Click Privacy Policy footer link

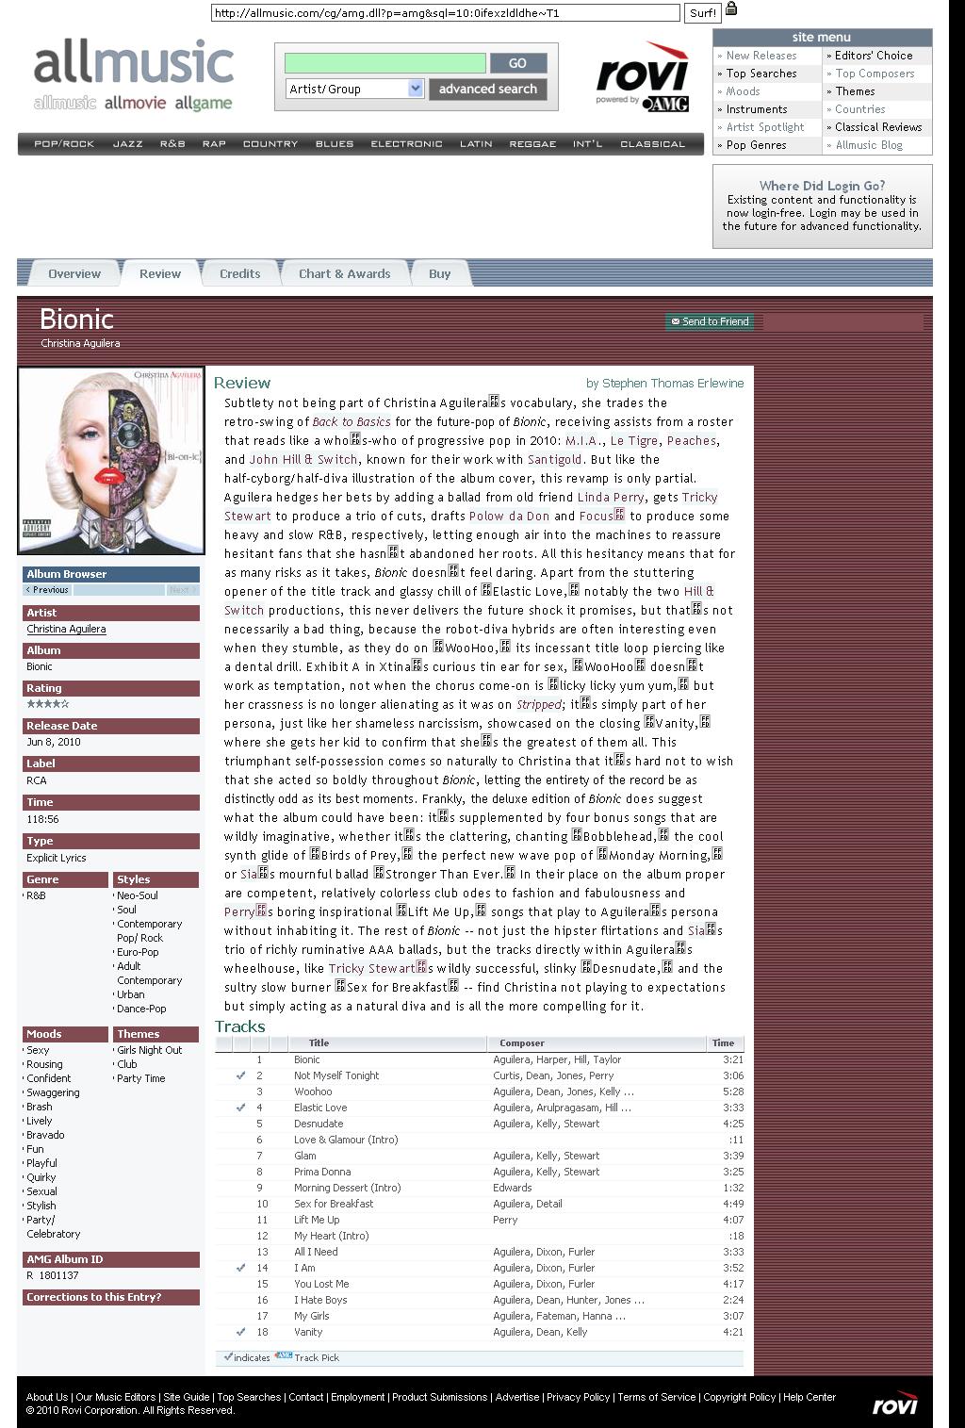(578, 1397)
